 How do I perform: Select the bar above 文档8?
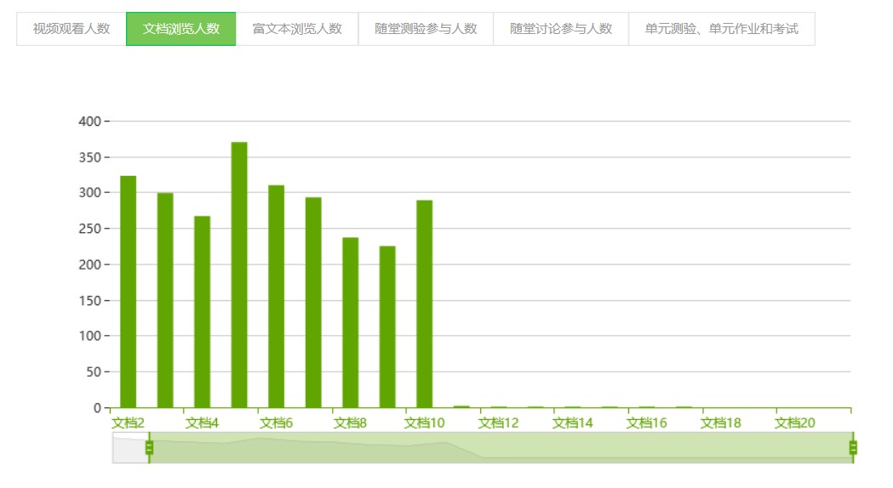351,323
